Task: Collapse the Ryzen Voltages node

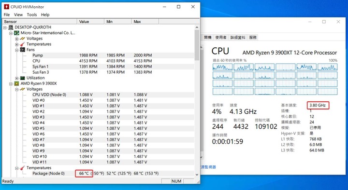Action: pyautogui.click(x=17, y=90)
